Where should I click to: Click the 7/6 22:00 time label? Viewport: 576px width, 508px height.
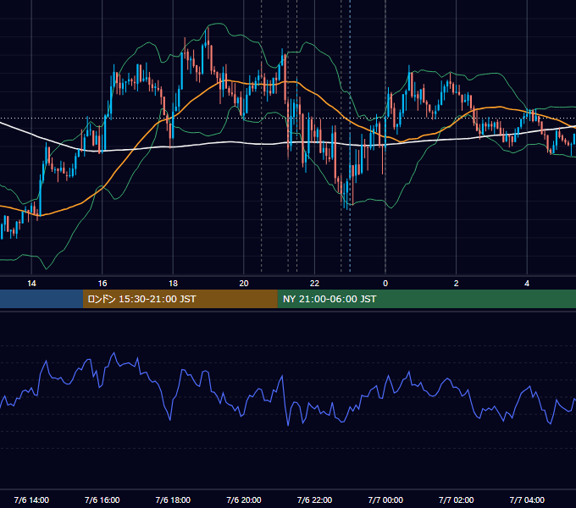(314, 500)
